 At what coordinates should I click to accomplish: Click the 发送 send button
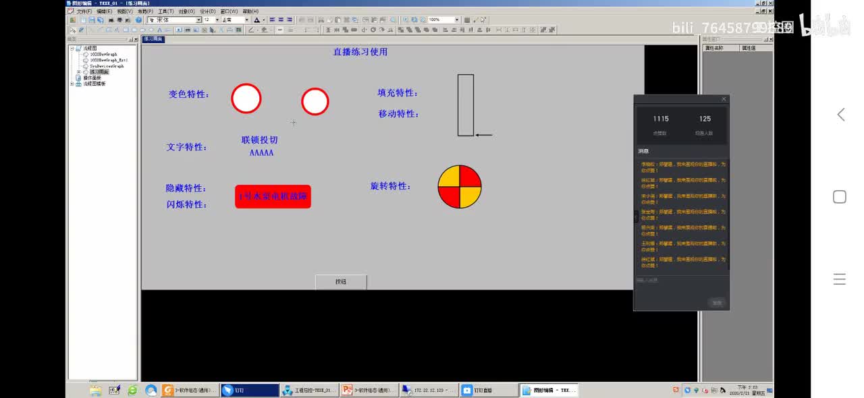click(x=717, y=303)
